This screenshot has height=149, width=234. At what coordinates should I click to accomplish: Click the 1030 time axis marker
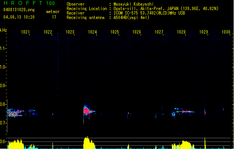tap(226, 32)
